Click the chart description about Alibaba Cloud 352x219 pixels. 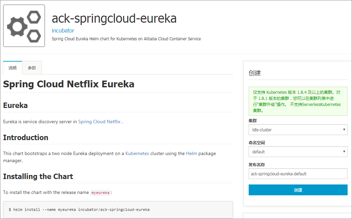(x=126, y=39)
